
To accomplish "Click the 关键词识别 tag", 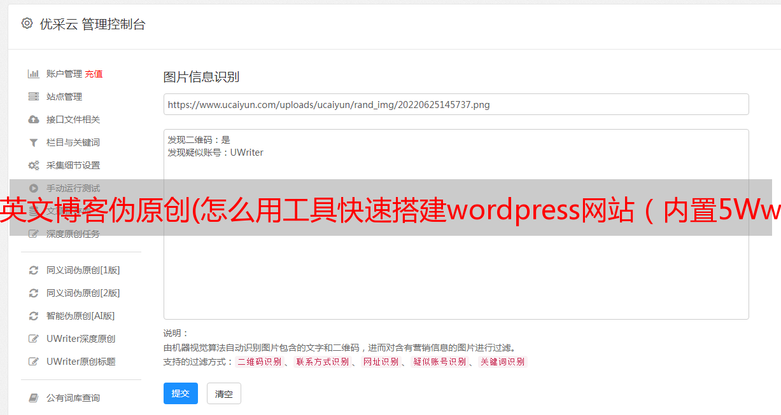I will point(503,362).
